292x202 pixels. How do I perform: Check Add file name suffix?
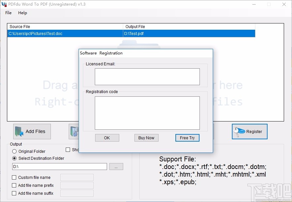[x=14, y=193]
